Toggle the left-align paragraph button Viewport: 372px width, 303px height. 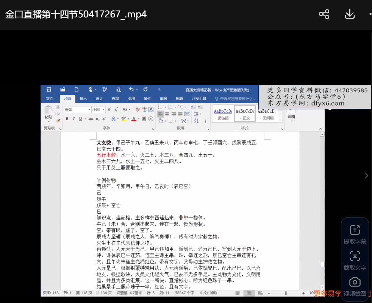(x=160, y=114)
